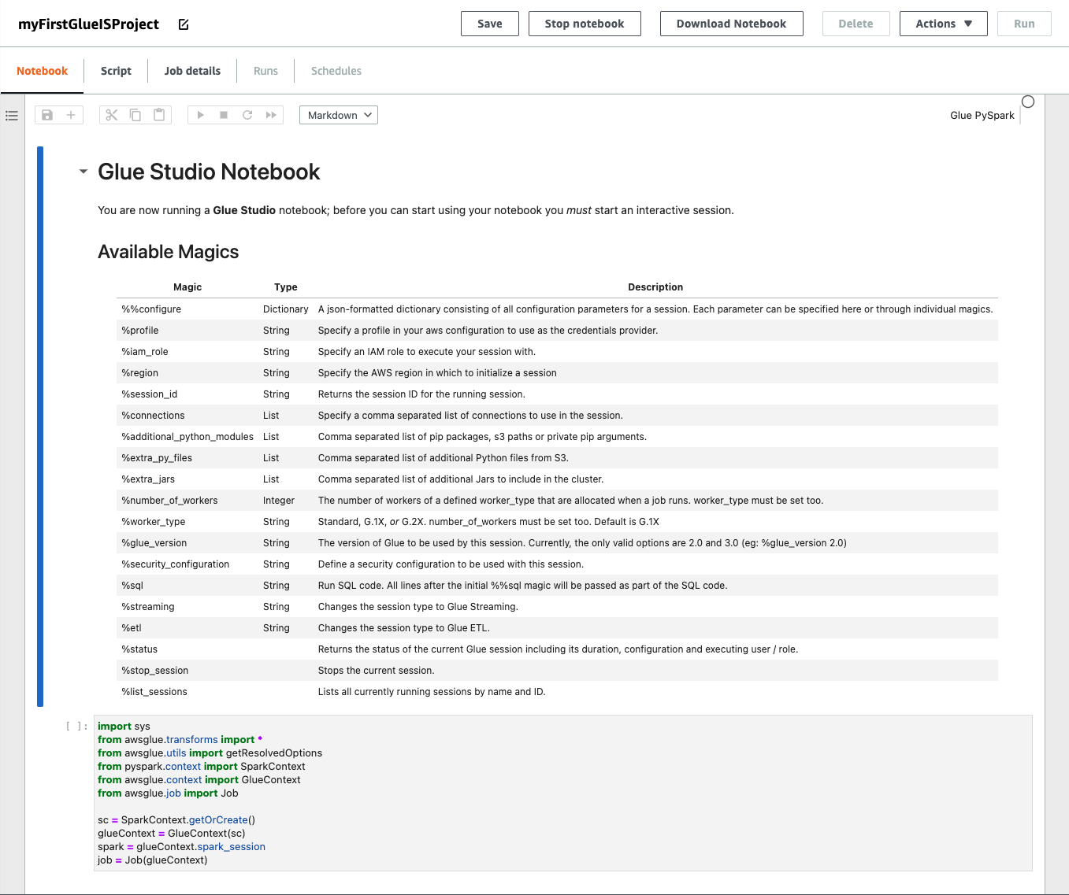Viewport: 1069px width, 895px height.
Task: Click the %connections magic entry
Action: click(153, 416)
